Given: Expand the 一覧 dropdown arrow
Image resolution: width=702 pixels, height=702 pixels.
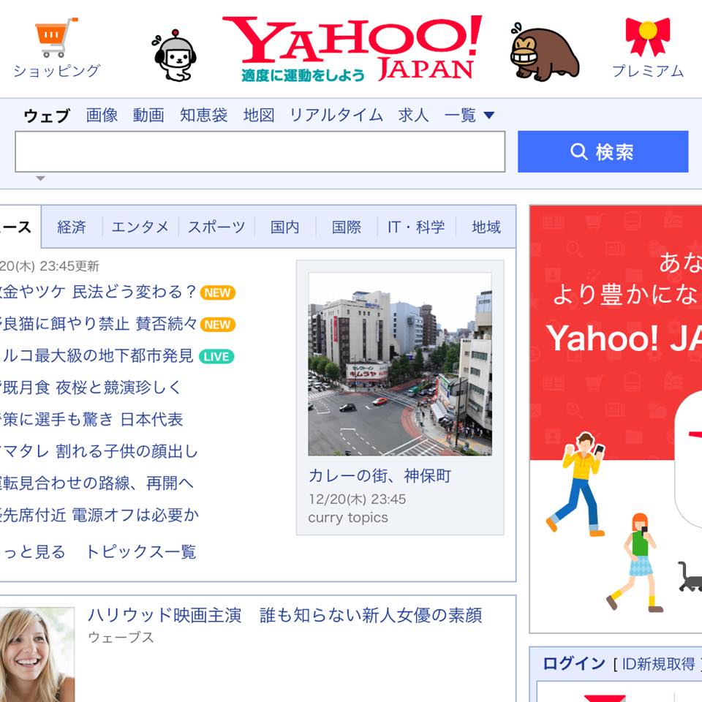Looking at the screenshot, I should pyautogui.click(x=489, y=116).
